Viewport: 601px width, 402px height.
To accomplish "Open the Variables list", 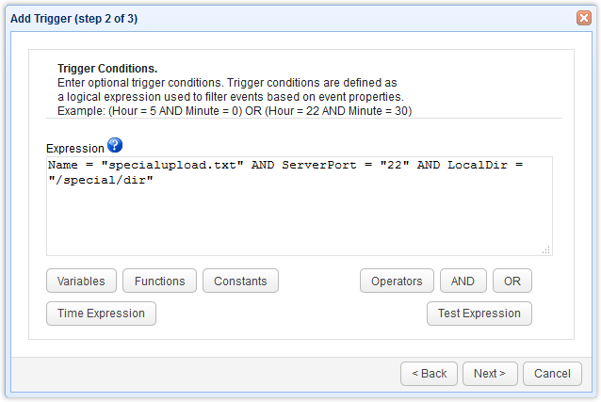I will click(81, 281).
